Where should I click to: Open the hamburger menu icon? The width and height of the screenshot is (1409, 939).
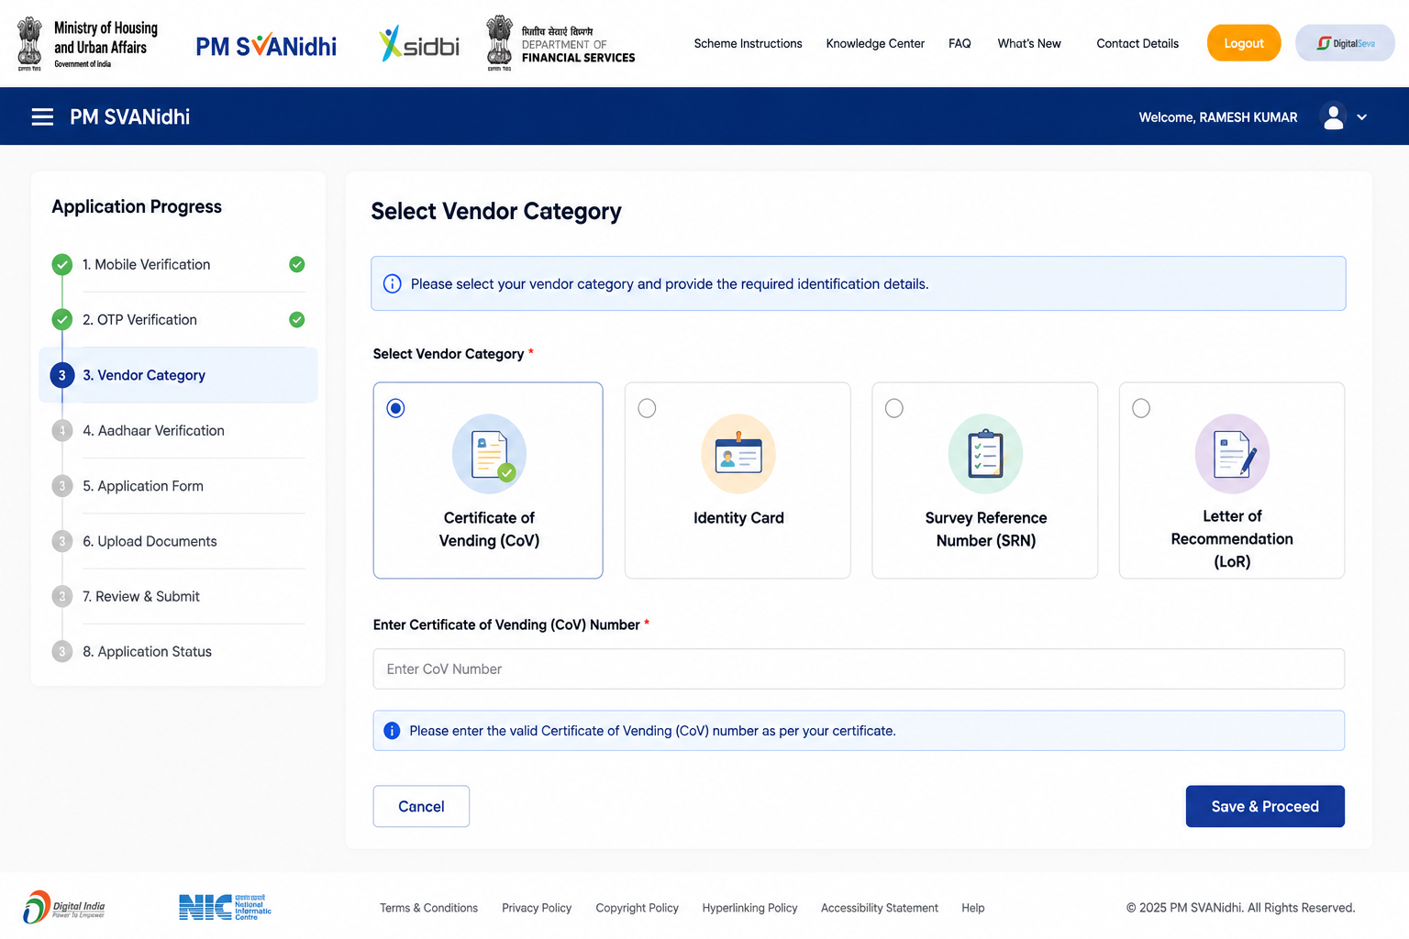pyautogui.click(x=42, y=116)
